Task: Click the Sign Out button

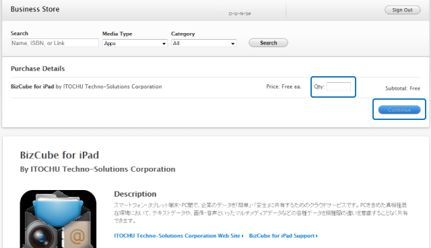Action: [x=403, y=10]
